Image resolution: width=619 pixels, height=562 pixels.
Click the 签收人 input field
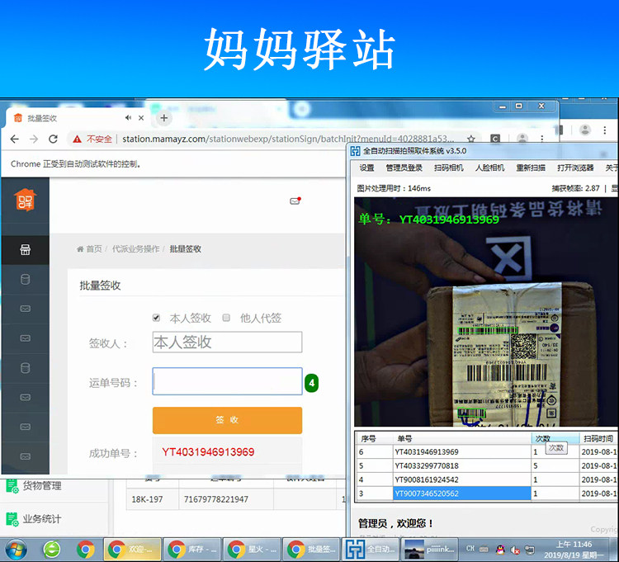tap(228, 342)
